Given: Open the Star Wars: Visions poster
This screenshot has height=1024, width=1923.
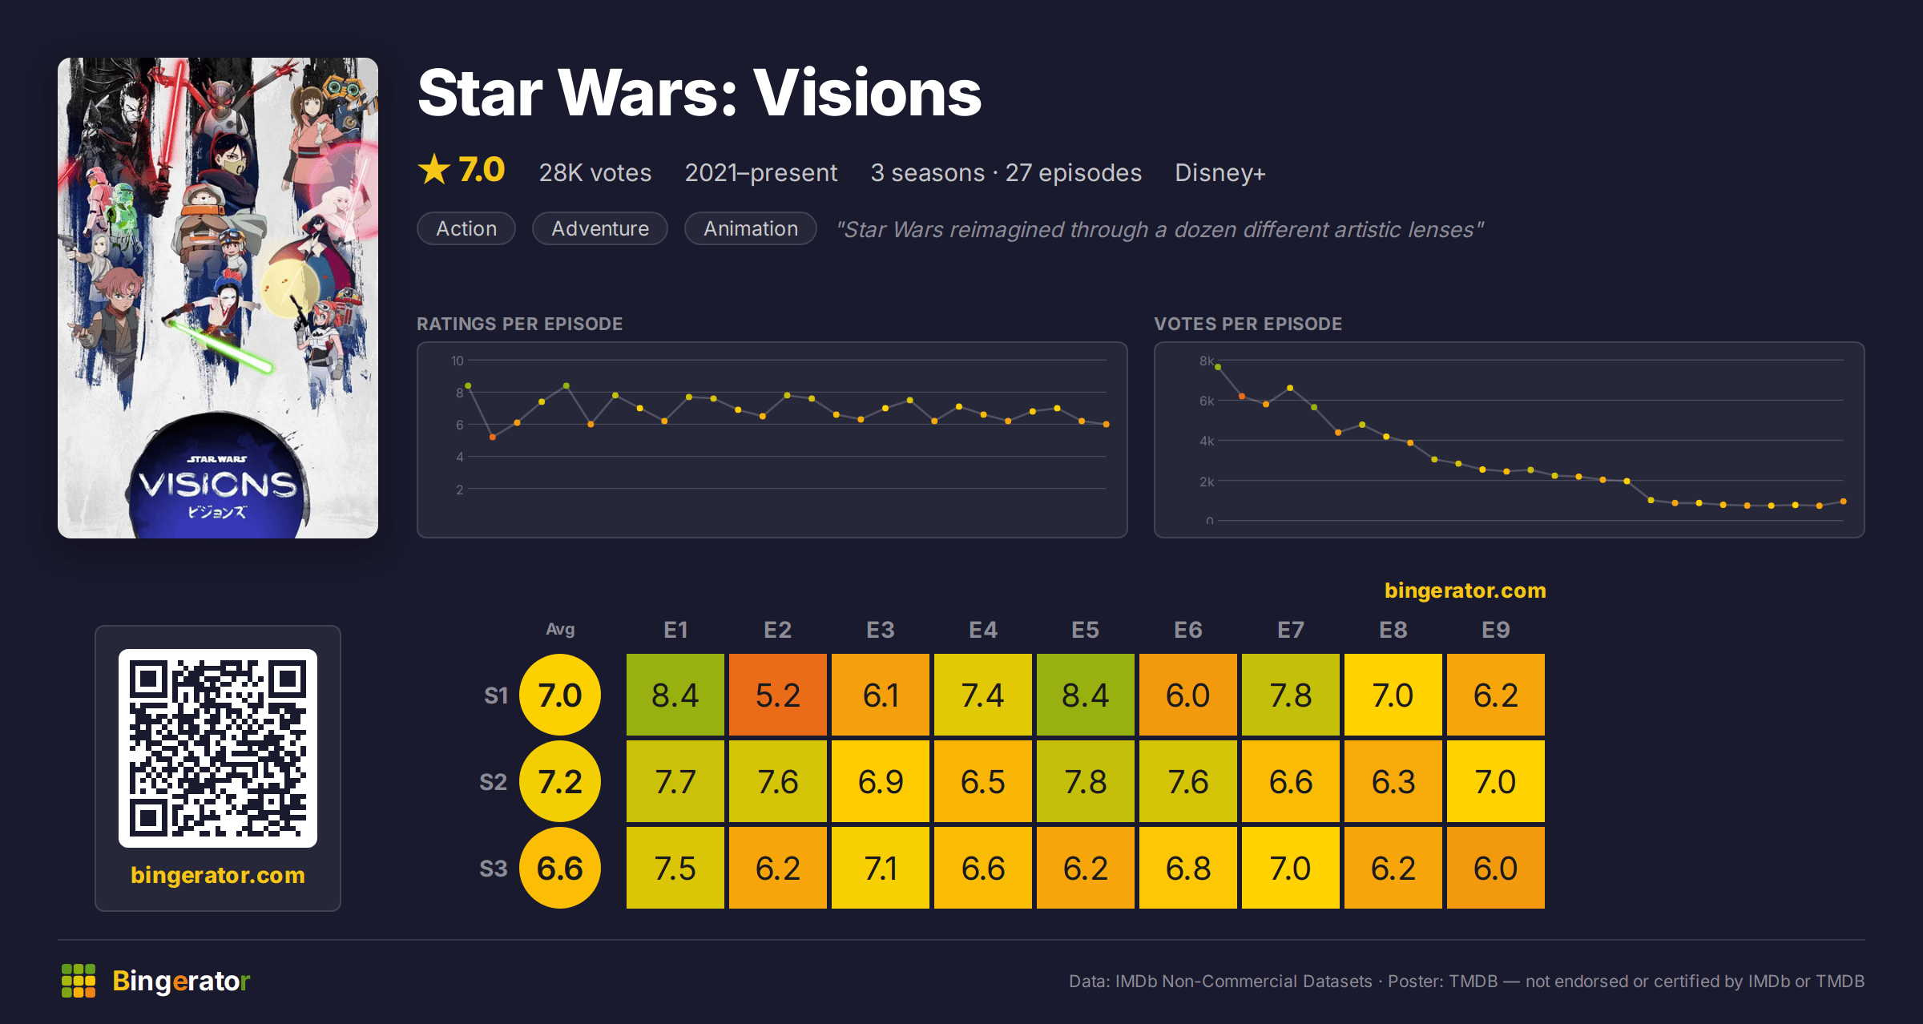Looking at the screenshot, I should 218,298.
